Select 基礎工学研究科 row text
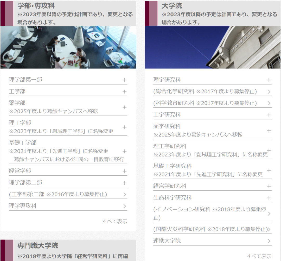The image size is (281, 261). pos(173,166)
